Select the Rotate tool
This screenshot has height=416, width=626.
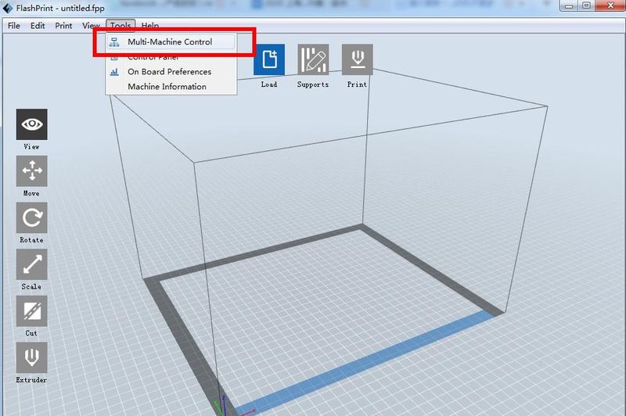[31, 218]
